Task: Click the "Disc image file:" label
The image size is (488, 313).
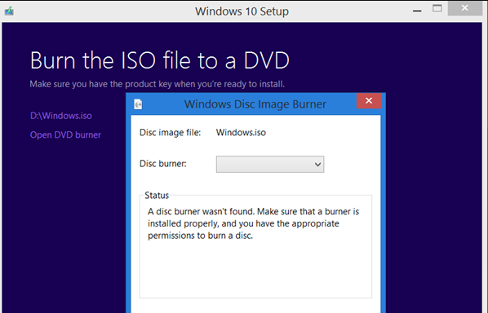Action: click(170, 132)
